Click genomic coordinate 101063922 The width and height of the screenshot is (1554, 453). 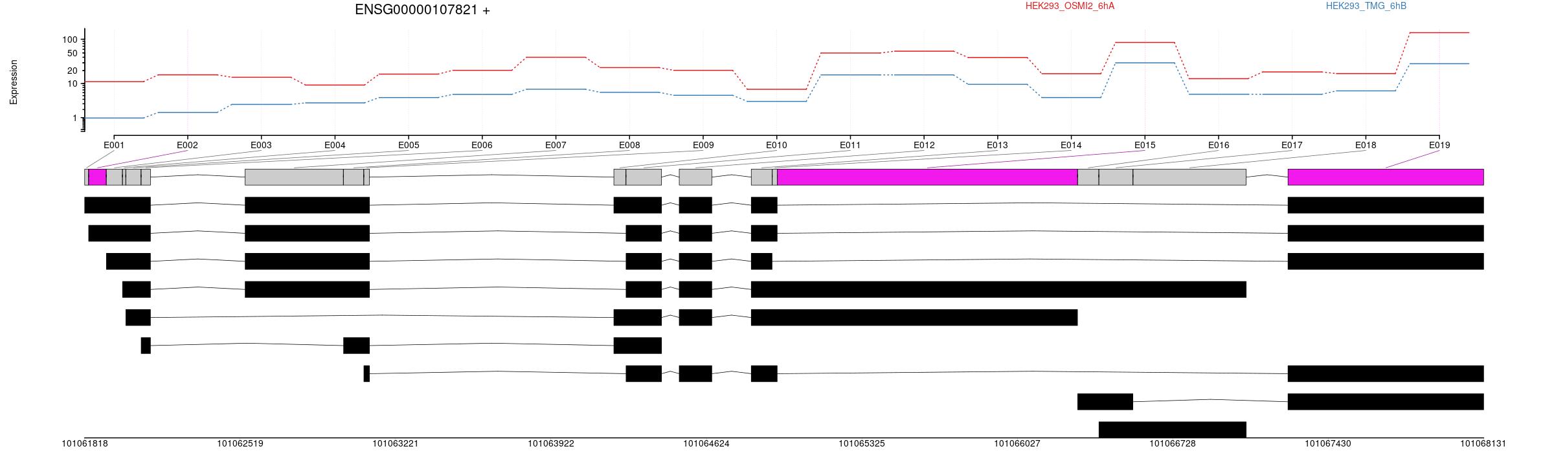pos(551,444)
